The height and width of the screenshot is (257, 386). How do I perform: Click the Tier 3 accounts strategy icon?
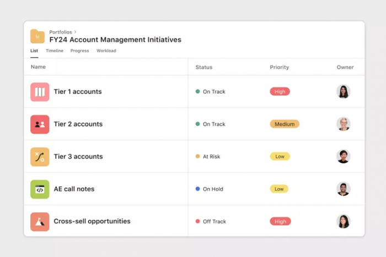tap(40, 157)
